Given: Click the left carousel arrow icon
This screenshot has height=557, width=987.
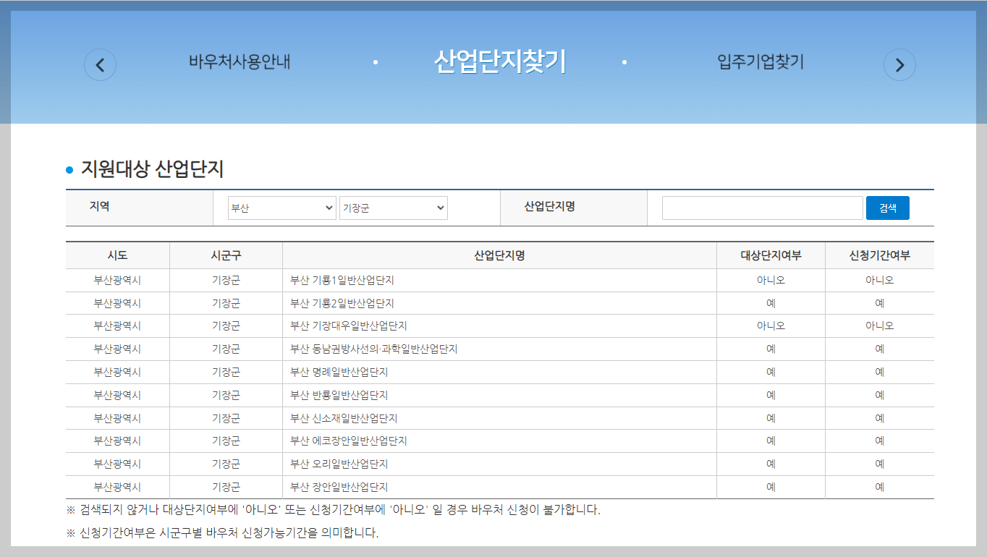Looking at the screenshot, I should [x=100, y=64].
